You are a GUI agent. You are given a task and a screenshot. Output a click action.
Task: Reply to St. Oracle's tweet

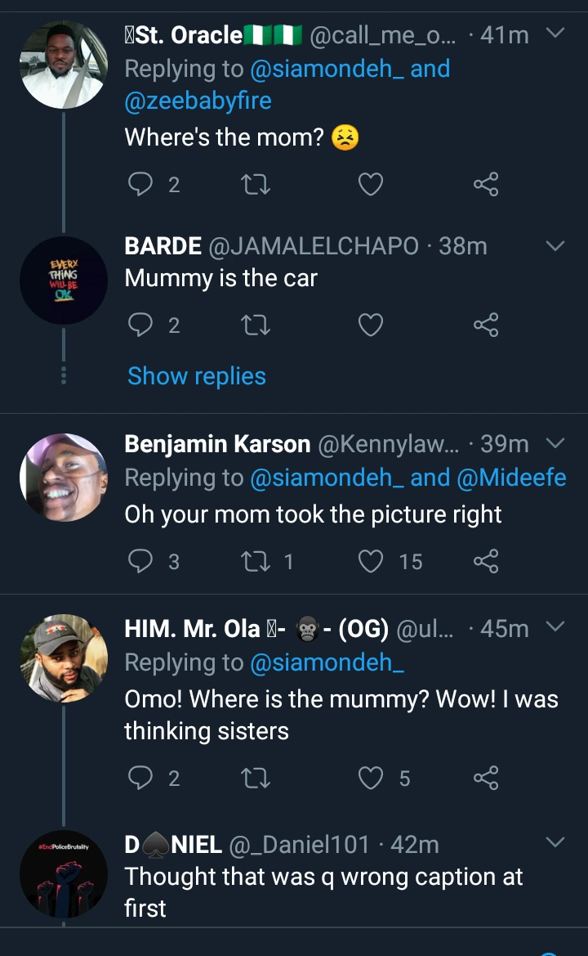[141, 185]
